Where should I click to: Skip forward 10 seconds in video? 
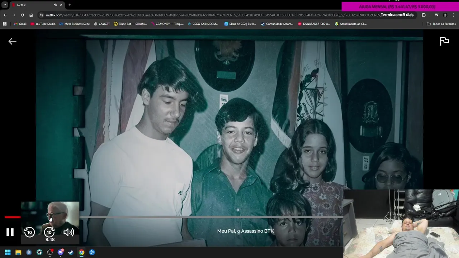tap(49, 232)
